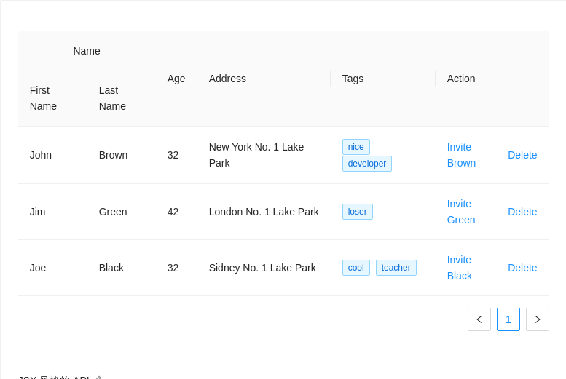Click the Invite Green link

pyautogui.click(x=461, y=212)
